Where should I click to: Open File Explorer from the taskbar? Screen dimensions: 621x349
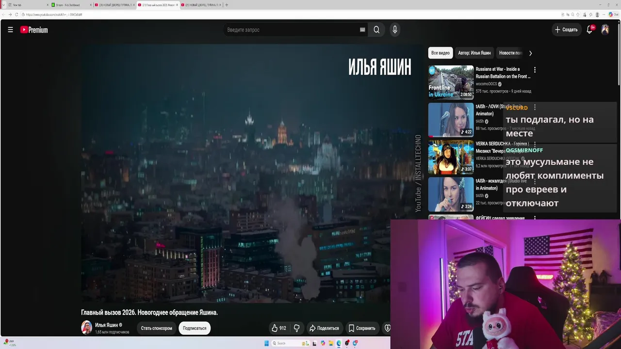point(331,343)
